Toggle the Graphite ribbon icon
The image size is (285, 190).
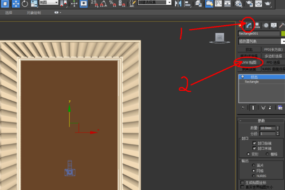(x=209, y=3)
